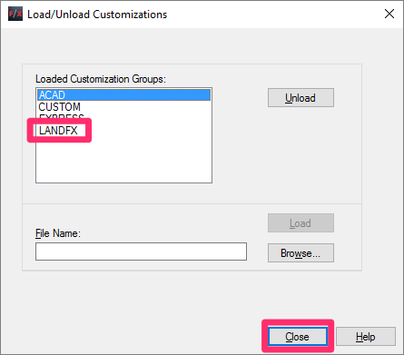Click blank space right of LANDFX entry

[x=150, y=131]
